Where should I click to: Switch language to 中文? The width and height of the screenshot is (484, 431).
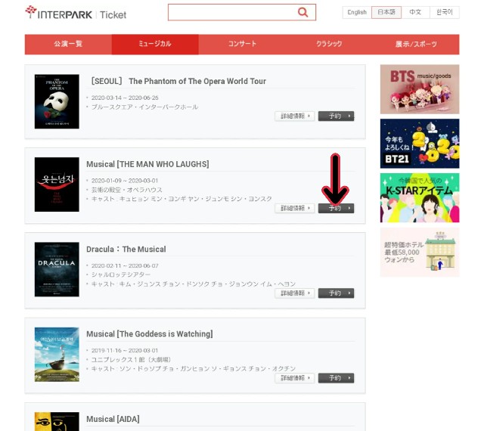[415, 12]
